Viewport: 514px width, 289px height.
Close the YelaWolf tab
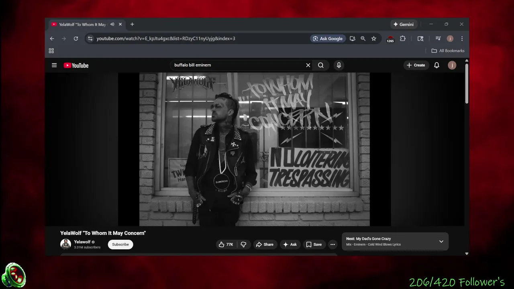[120, 24]
